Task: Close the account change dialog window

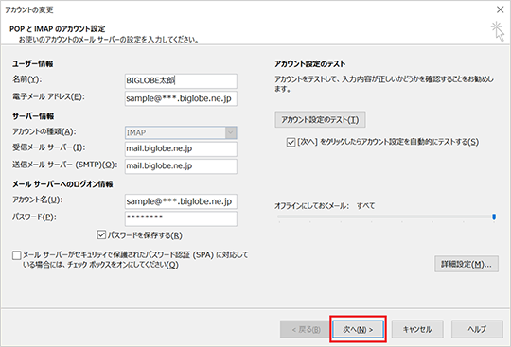Action: click(x=501, y=9)
